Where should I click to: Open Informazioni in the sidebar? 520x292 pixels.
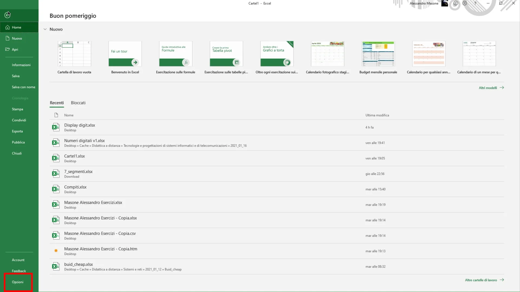pyautogui.click(x=21, y=65)
